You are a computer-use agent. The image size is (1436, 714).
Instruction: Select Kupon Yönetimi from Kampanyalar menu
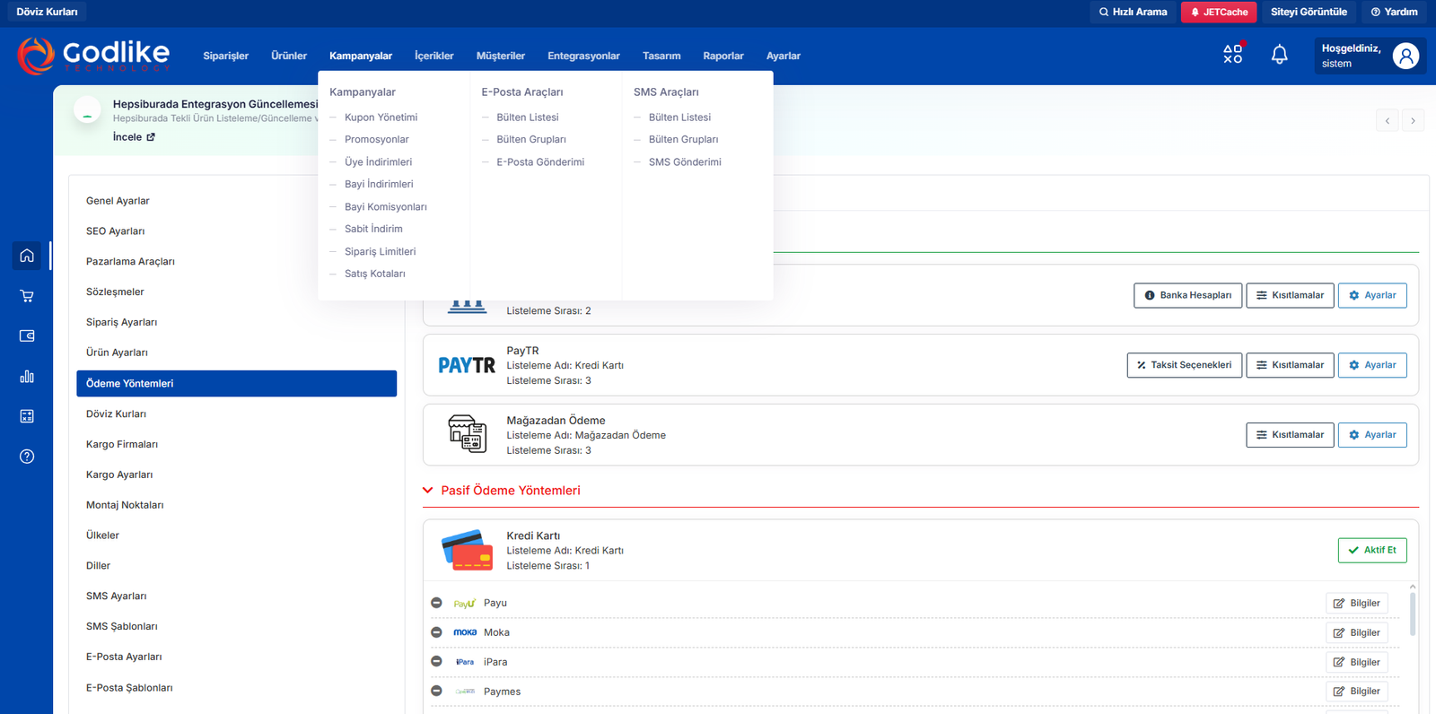[x=381, y=118]
